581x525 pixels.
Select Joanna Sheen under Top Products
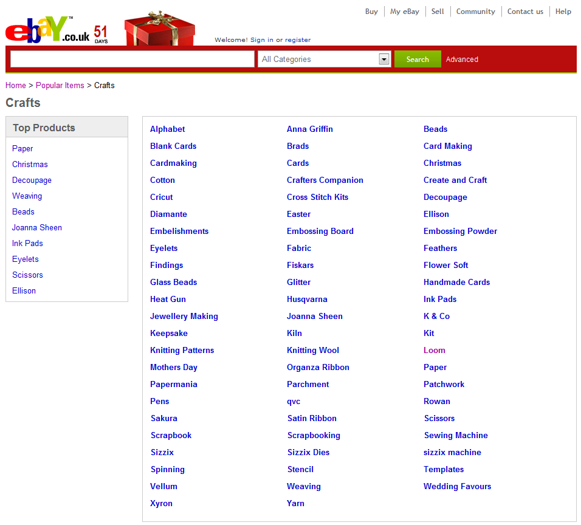coord(36,227)
